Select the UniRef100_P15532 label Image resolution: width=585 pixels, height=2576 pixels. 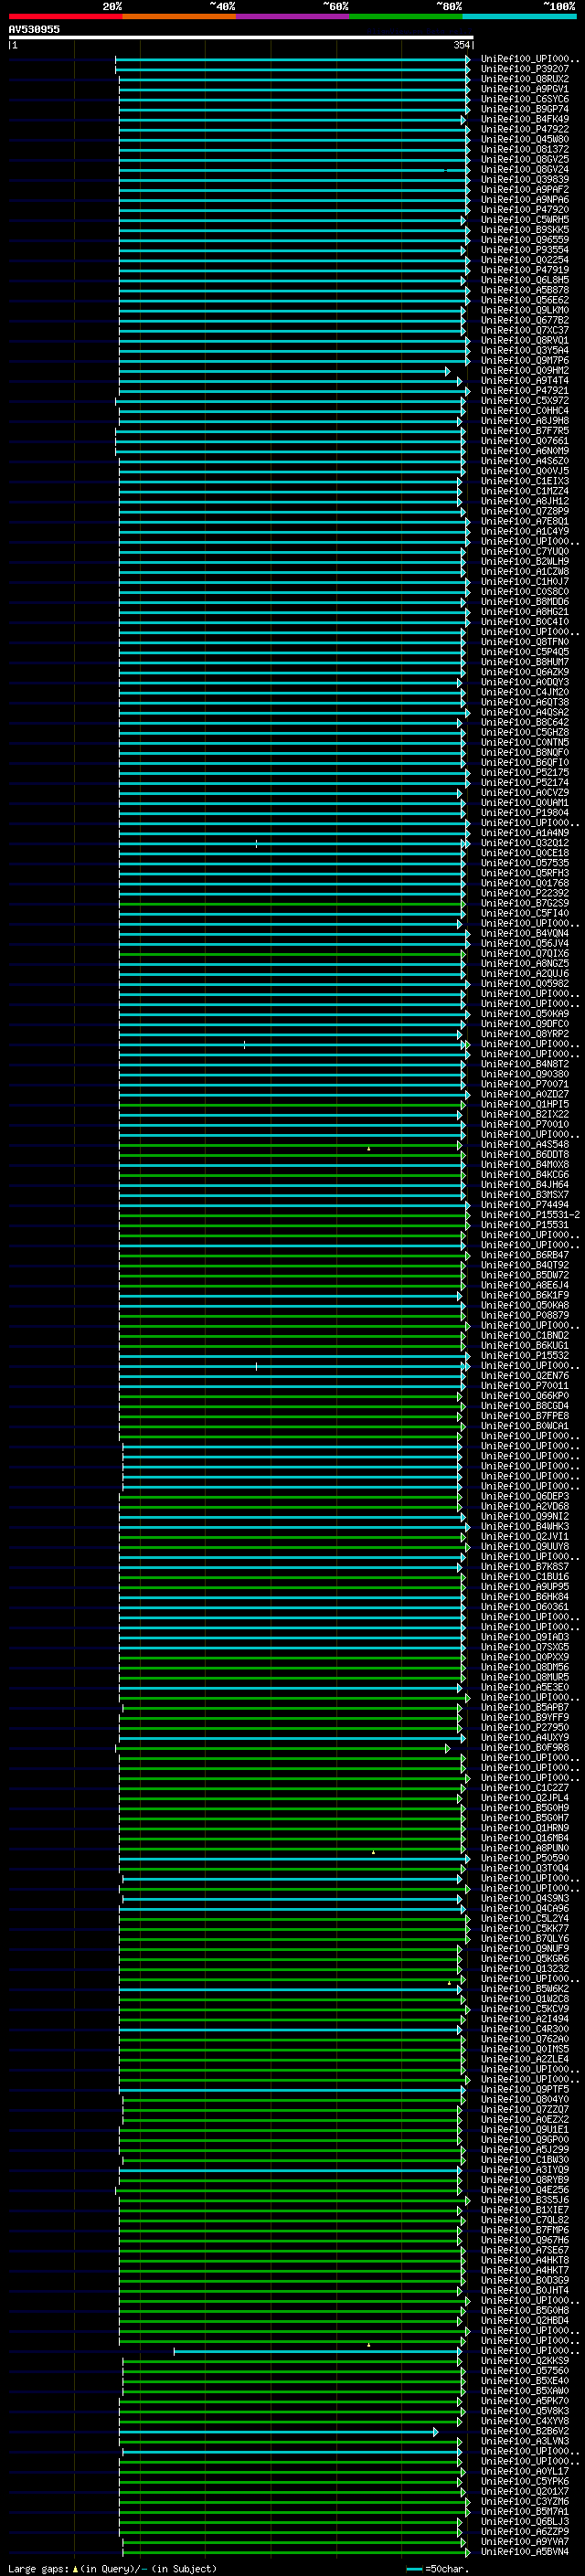tap(525, 1356)
